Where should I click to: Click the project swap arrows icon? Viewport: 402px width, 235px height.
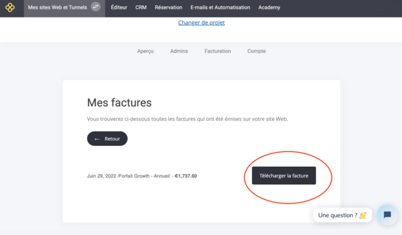[x=95, y=7]
